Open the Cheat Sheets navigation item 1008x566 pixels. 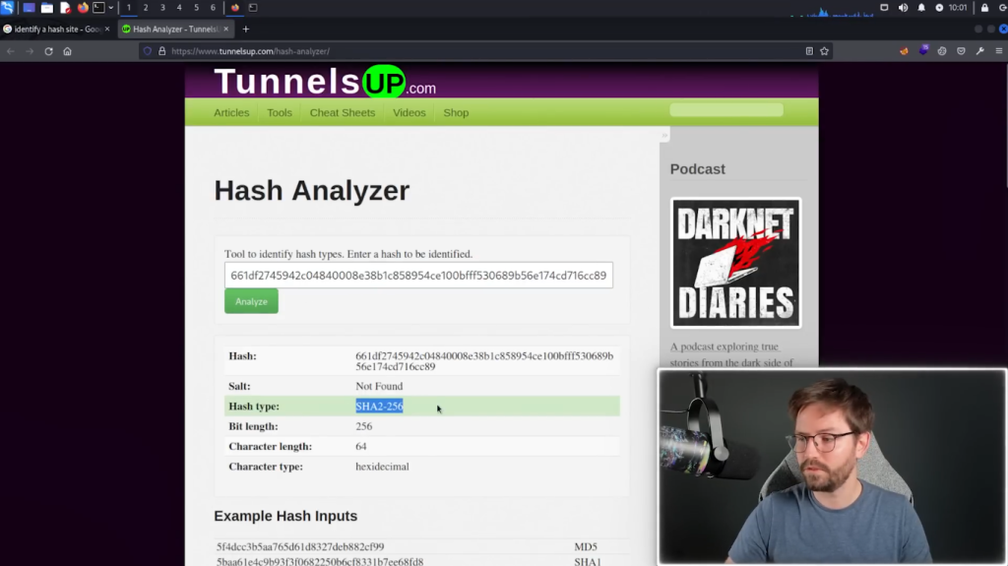point(342,112)
